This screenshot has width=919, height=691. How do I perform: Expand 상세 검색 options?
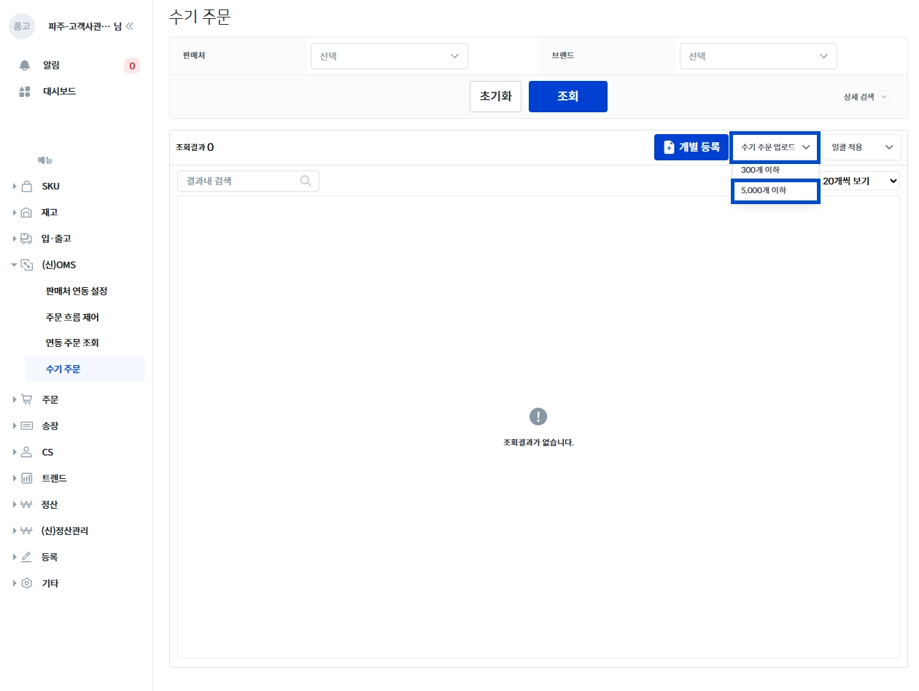(866, 97)
